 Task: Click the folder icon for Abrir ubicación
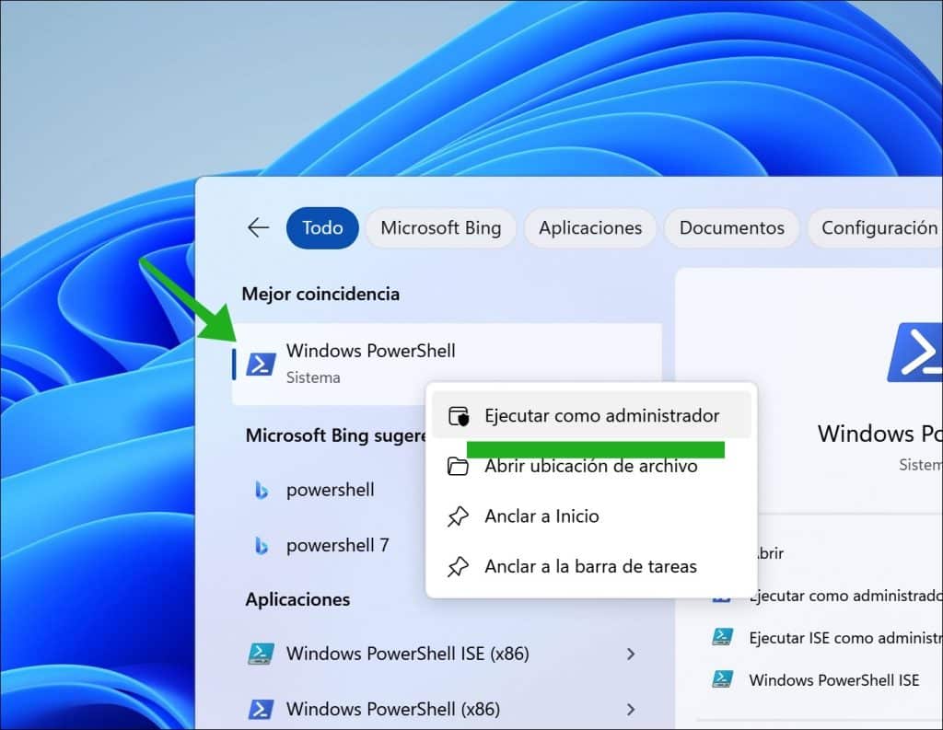[x=458, y=466]
